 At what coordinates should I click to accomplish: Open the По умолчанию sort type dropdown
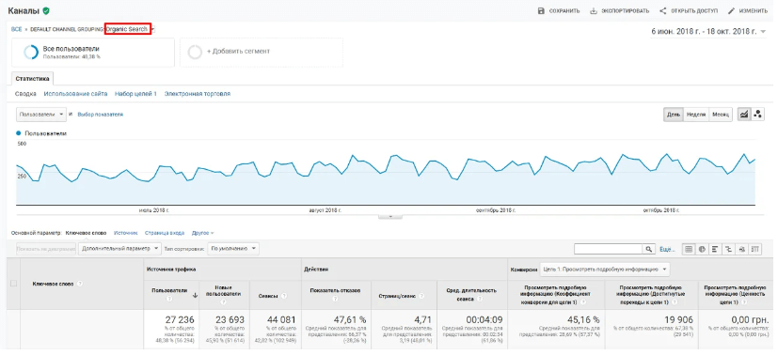(x=232, y=249)
